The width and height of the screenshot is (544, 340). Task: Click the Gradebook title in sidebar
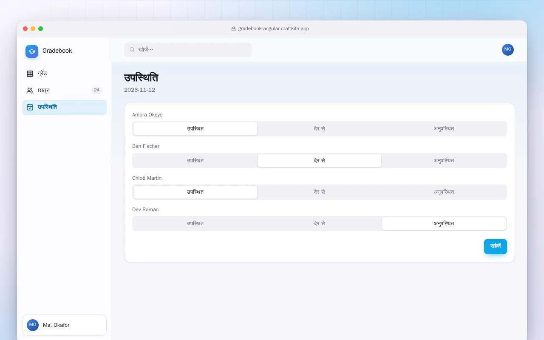(57, 51)
